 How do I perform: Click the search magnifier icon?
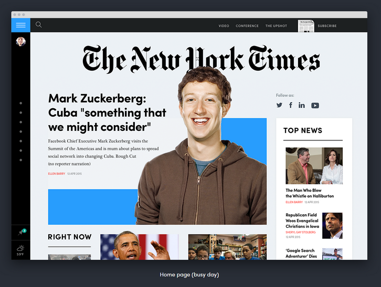[39, 25]
